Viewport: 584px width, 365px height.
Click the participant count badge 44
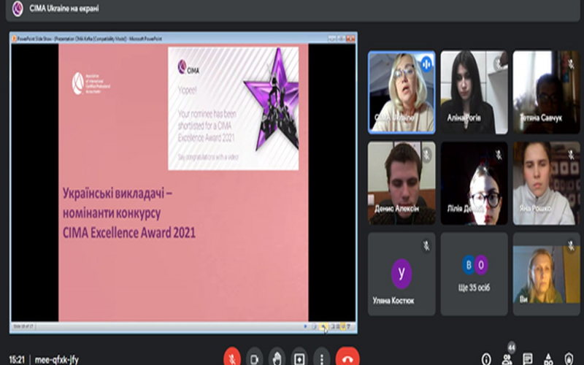(512, 348)
